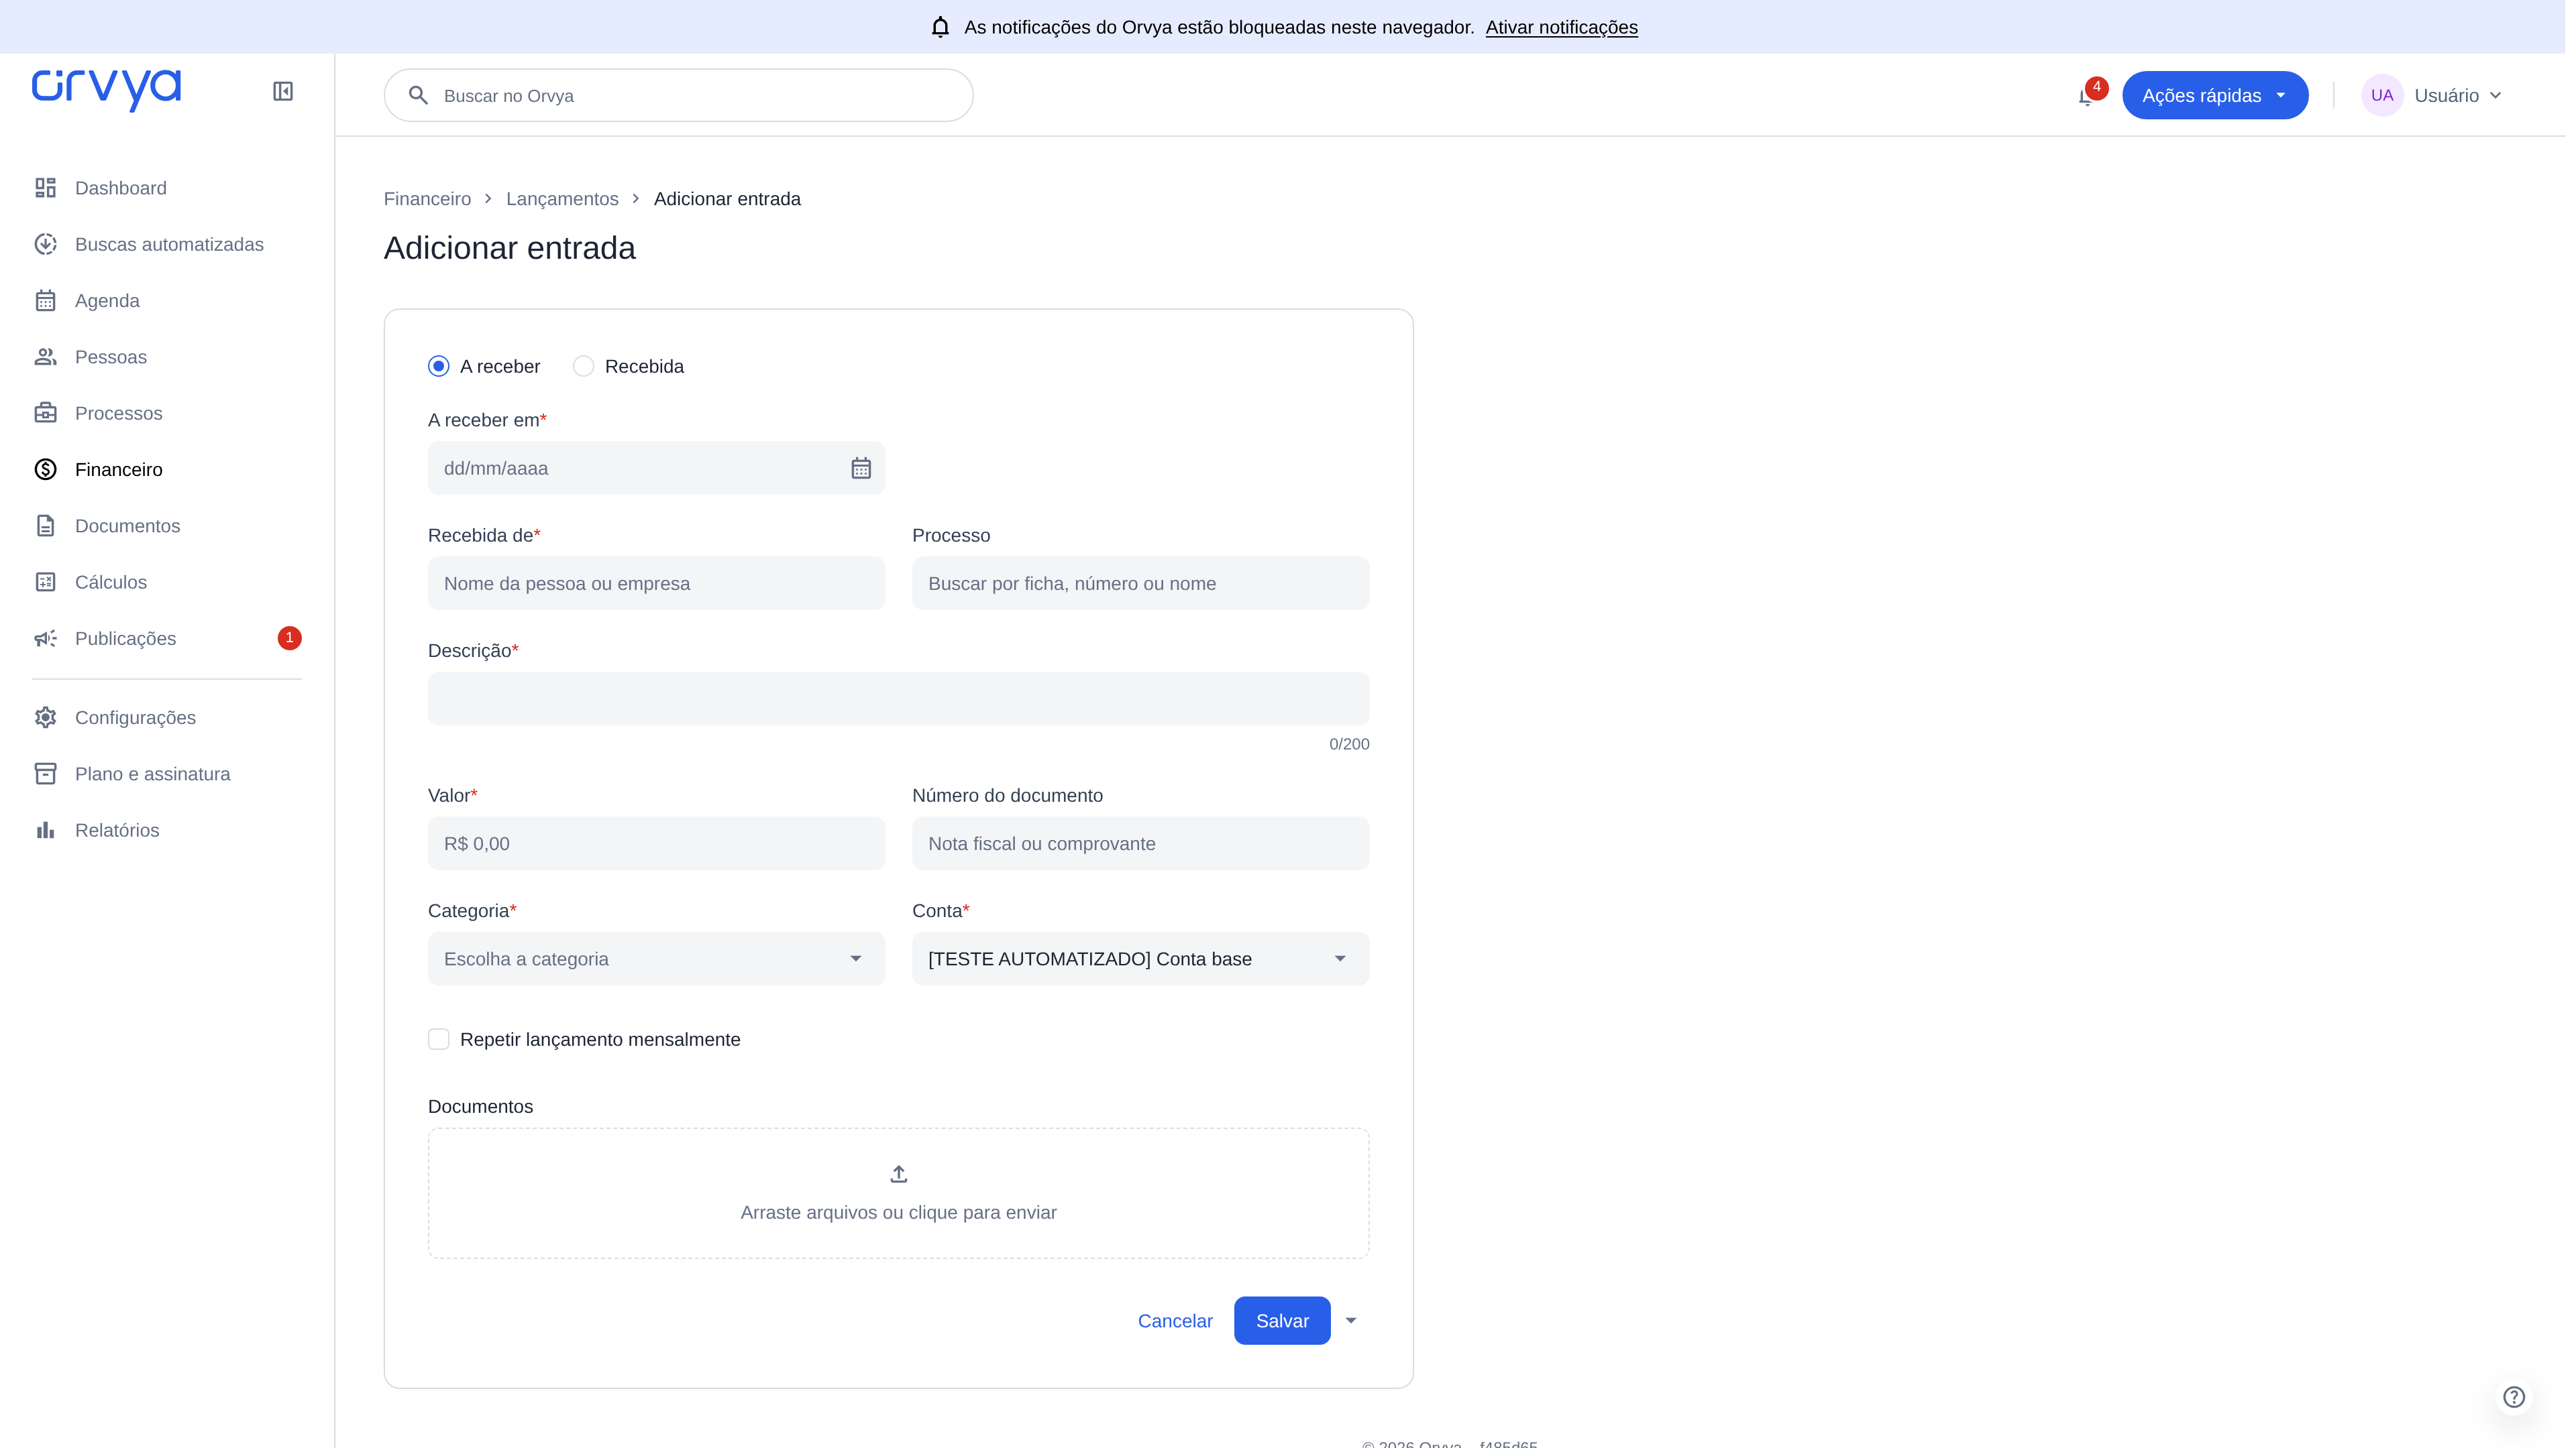Screen dimensions: 2576x1448
Task: Open Cálculos in the sidebar
Action: (x=167, y=582)
